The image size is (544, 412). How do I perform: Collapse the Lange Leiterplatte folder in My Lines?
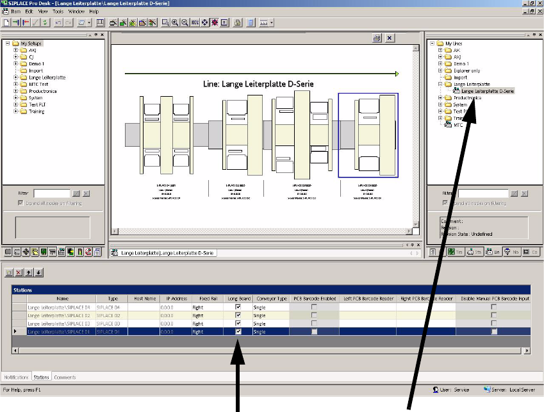click(440, 85)
